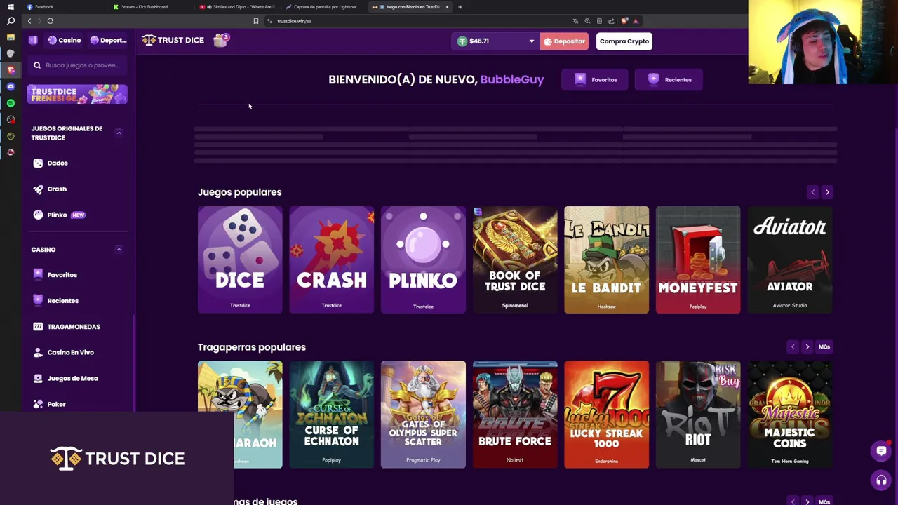Screen dimensions: 898x505
Task: Click the Compra Crypto button
Action: (x=624, y=41)
